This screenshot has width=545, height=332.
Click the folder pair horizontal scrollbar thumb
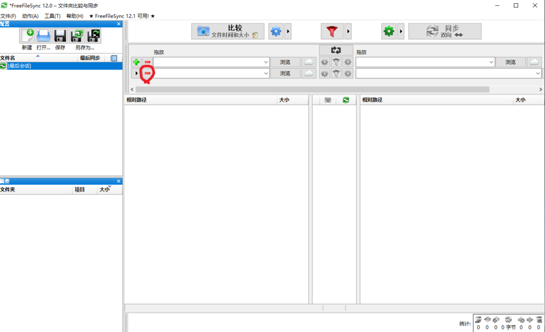click(312, 89)
